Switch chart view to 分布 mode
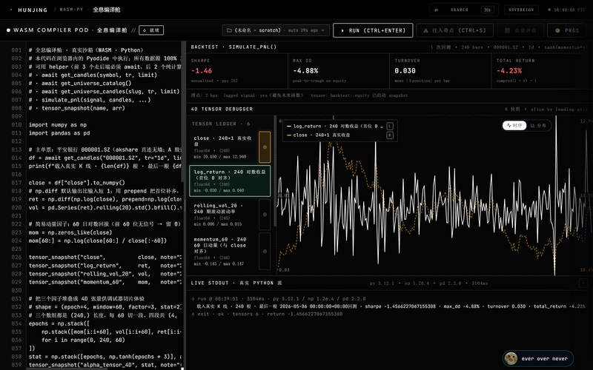This screenshot has height=370, width=593. (x=538, y=125)
